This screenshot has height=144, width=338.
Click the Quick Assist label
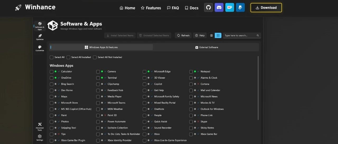click(161, 121)
